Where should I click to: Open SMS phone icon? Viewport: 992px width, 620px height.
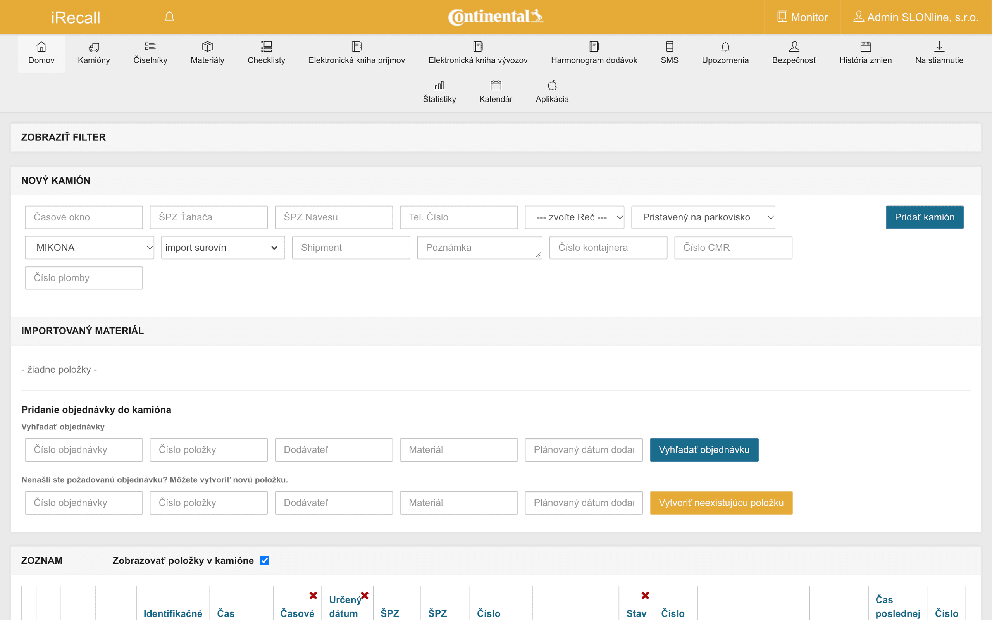click(669, 46)
